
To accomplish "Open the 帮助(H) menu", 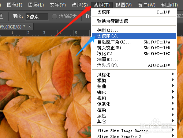I will click(169, 5).
